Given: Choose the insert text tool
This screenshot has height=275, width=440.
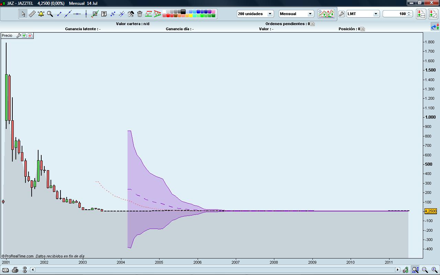Looking at the screenshot, I should pyautogui.click(x=104, y=14).
